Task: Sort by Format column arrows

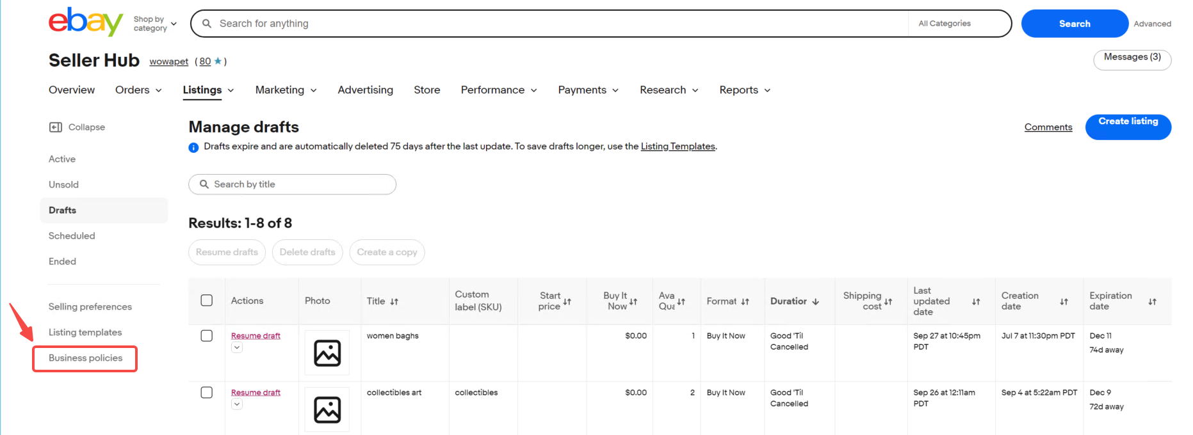Action: (x=745, y=301)
